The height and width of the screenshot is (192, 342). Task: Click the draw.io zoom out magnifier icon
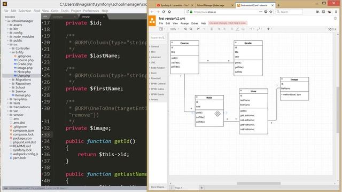pyautogui.click(x=191, y=29)
